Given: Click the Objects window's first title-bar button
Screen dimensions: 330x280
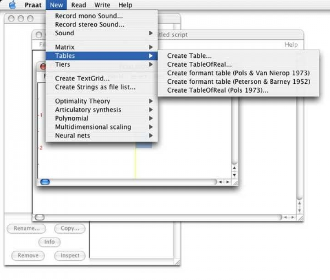Looking at the screenshot, I should coord(11,19).
